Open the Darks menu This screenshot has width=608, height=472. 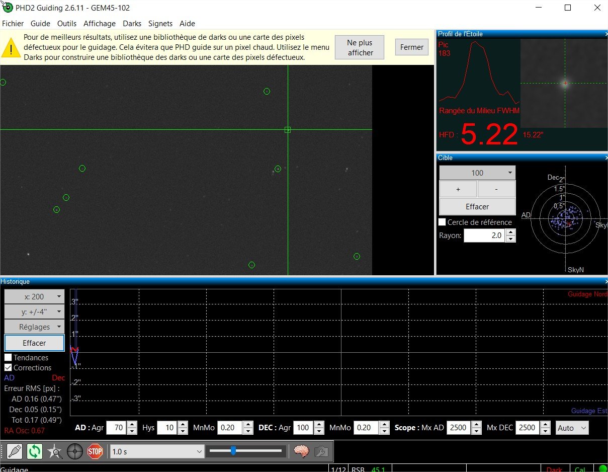click(132, 24)
